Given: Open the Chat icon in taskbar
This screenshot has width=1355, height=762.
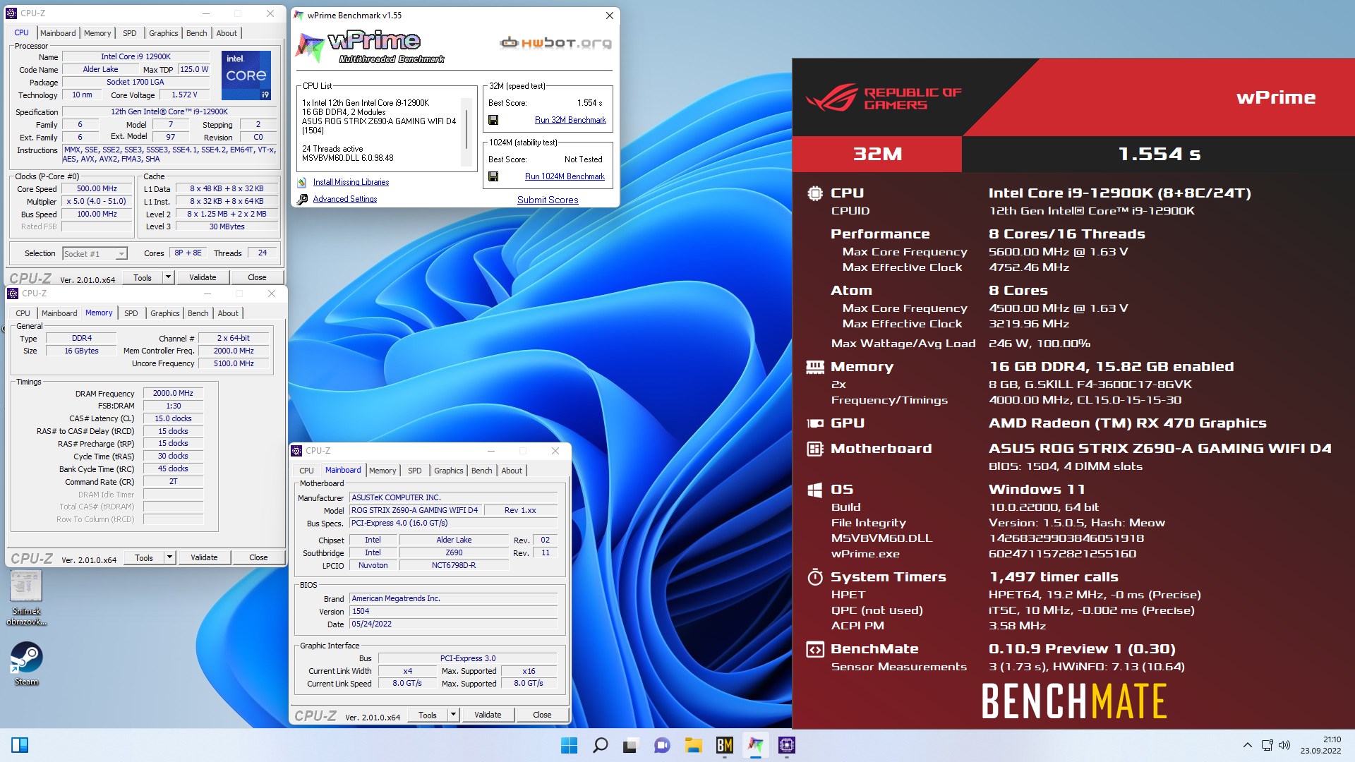Looking at the screenshot, I should coord(662,745).
